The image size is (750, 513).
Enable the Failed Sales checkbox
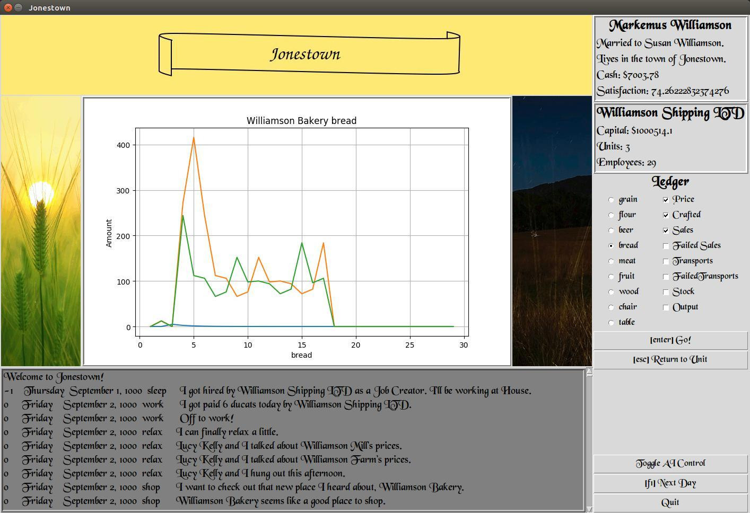click(666, 246)
